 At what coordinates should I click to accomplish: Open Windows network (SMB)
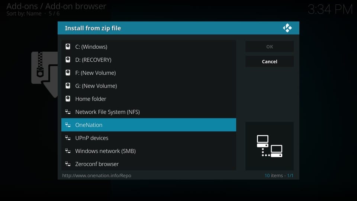(x=149, y=151)
